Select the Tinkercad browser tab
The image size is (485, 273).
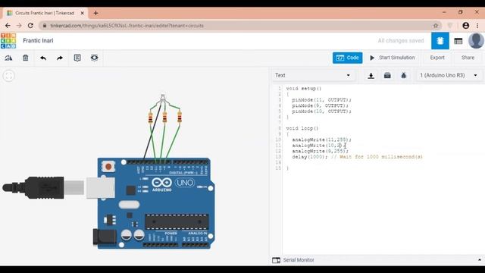coord(45,13)
